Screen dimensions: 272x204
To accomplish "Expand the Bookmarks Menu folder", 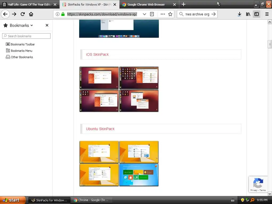I will (19, 51).
